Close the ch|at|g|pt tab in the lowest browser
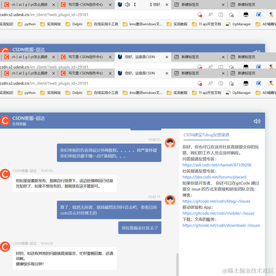276x276 pixels. 53,74
